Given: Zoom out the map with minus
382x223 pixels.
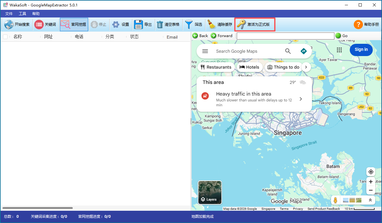Looking at the screenshot, I should [x=371, y=190].
